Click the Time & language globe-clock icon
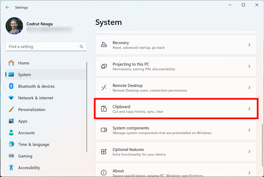 11,144
